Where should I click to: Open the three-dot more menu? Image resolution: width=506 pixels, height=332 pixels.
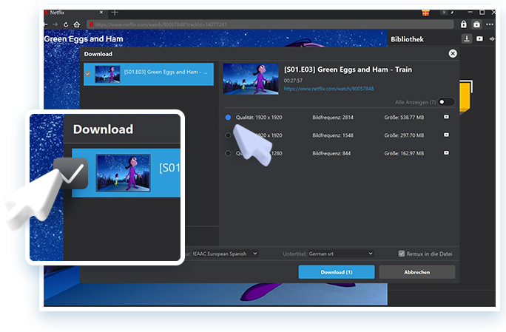(490, 24)
